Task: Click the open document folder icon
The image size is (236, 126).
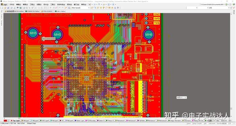Action: point(5,8)
